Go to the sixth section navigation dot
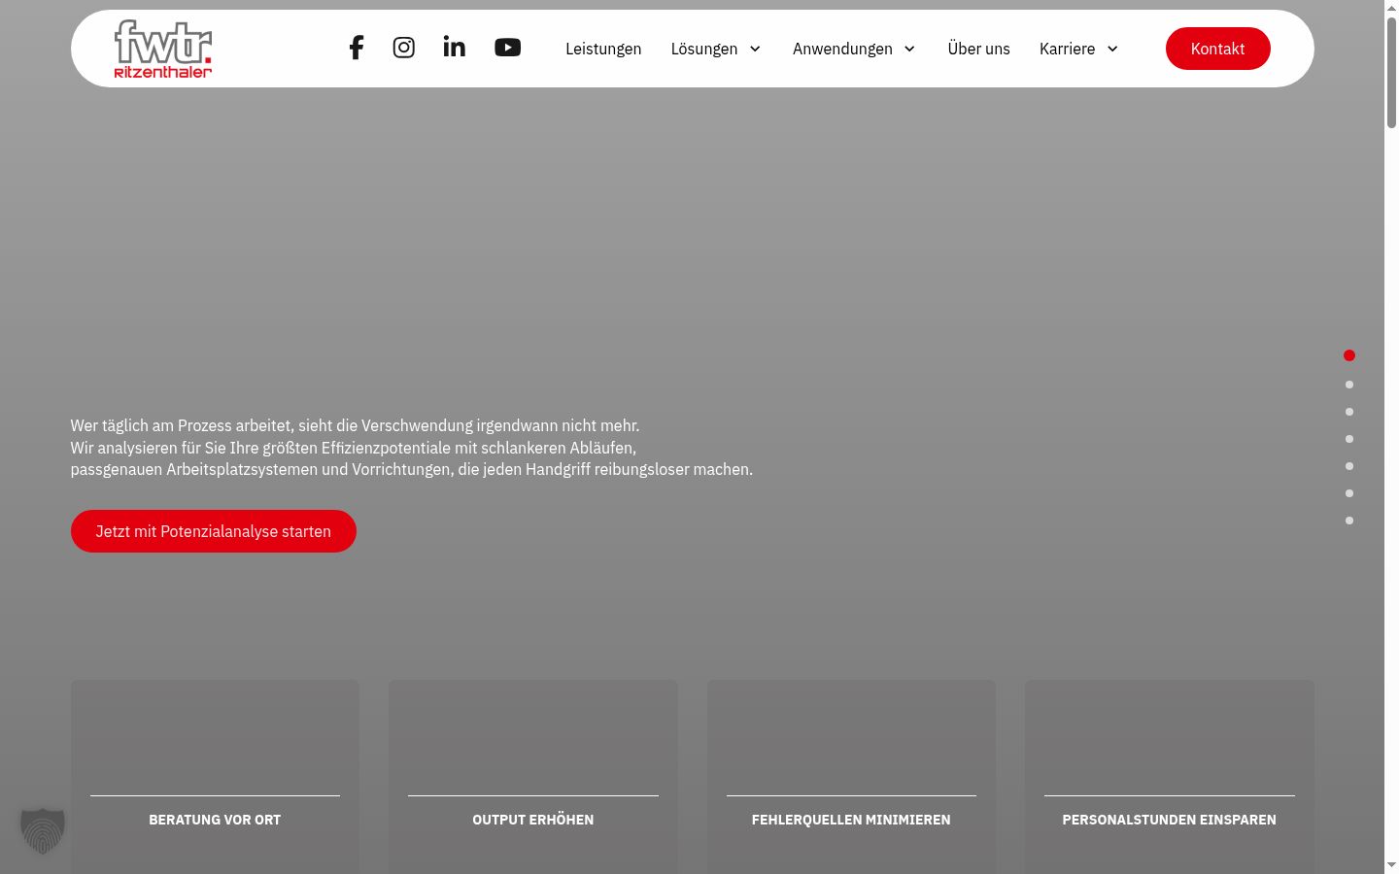 tap(1349, 493)
